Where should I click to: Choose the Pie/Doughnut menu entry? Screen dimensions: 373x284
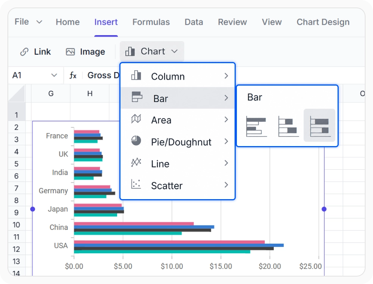[x=178, y=142]
